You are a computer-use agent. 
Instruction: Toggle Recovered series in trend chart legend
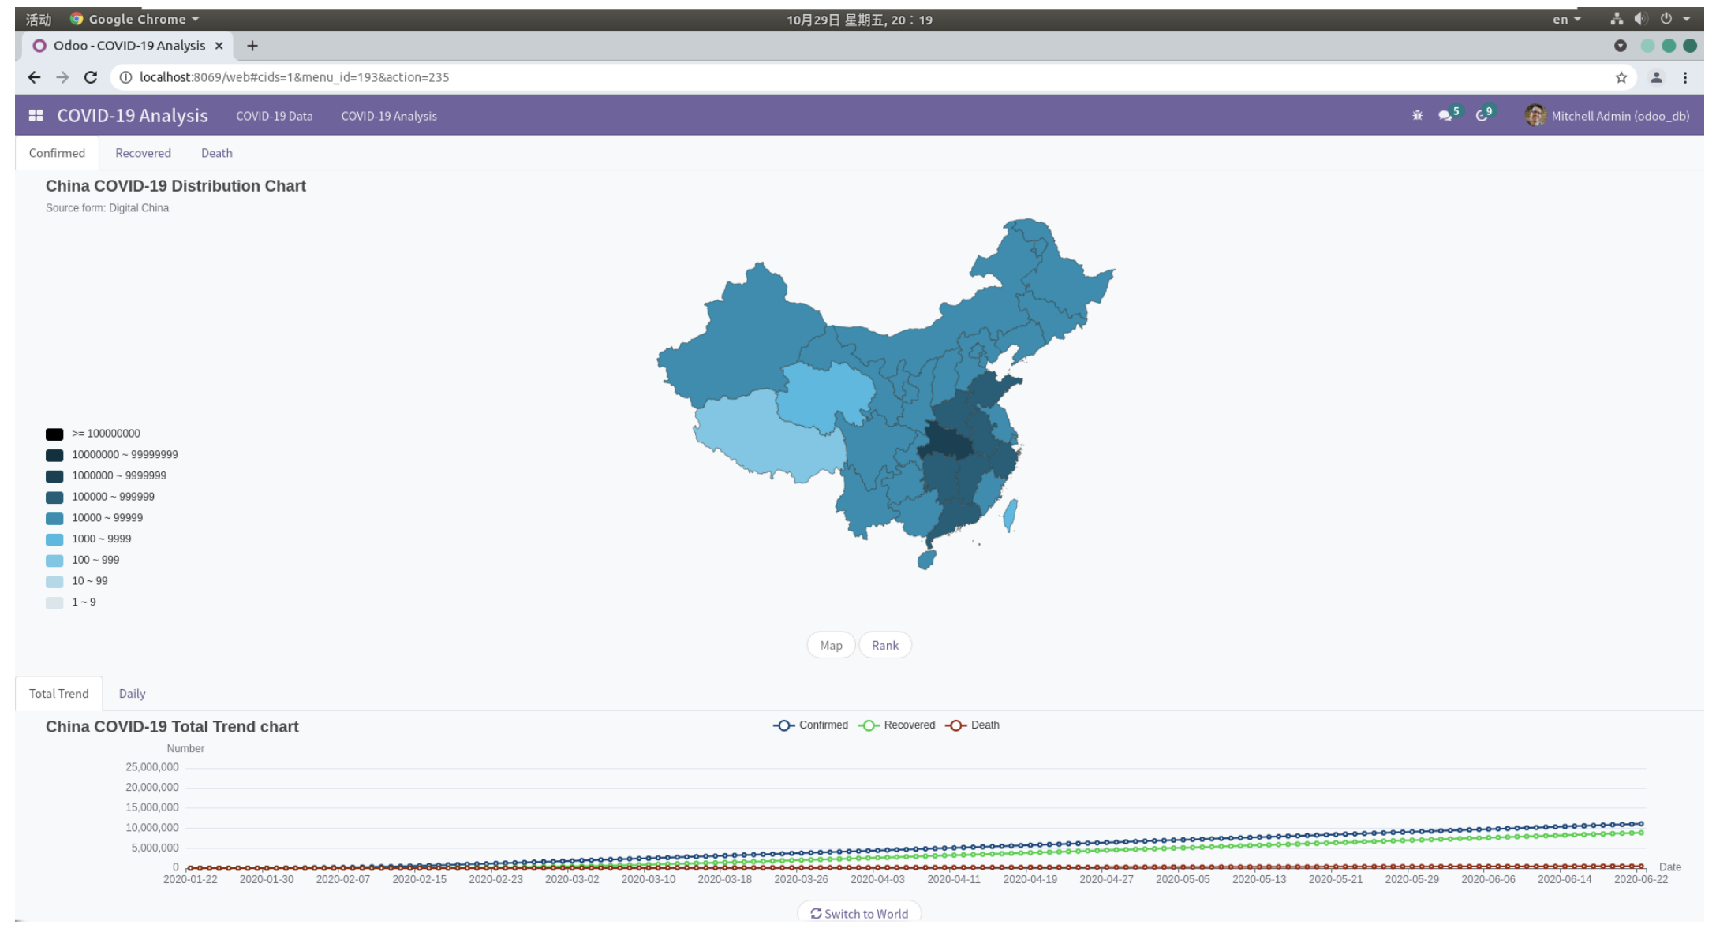[x=898, y=725]
